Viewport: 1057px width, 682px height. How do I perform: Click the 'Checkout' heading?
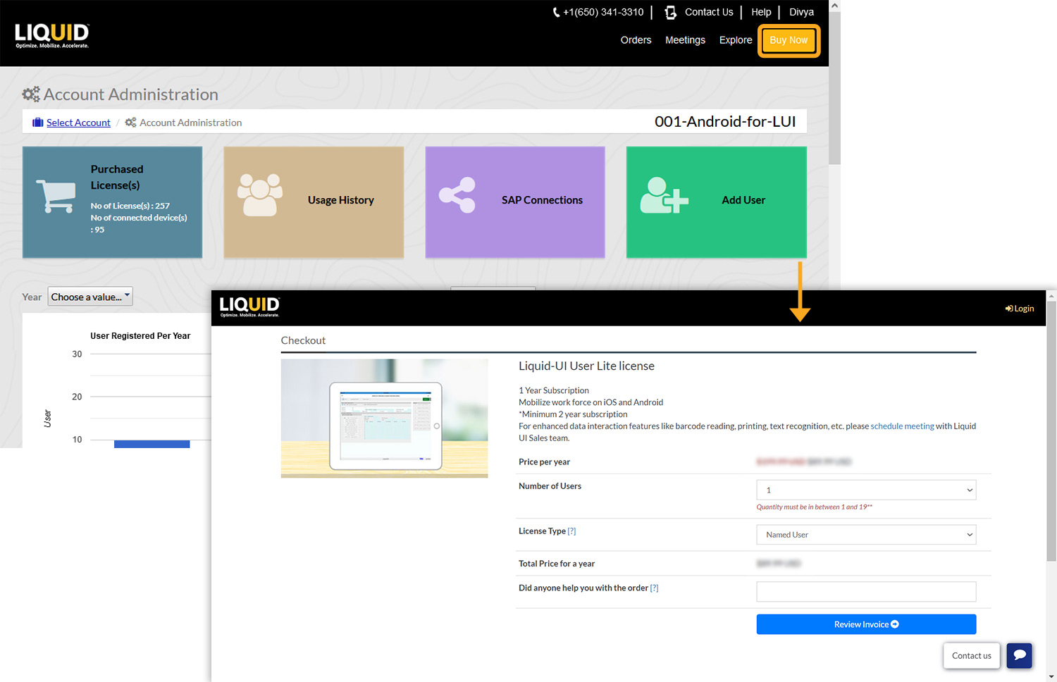pos(303,340)
